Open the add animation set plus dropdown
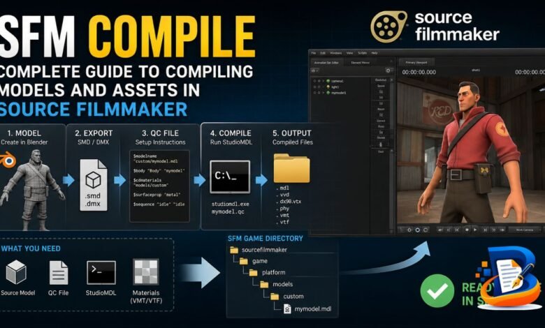Screen dimensions: 545x328 tap(314, 70)
